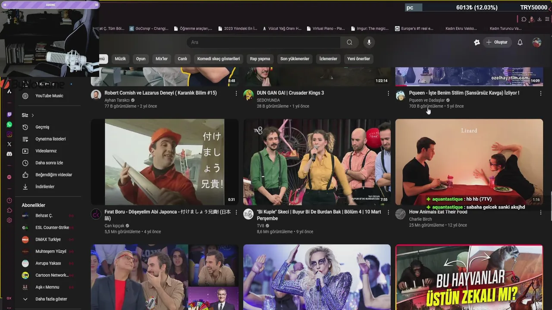The image size is (552, 310).
Task: Open the Bu Hayvanlar Üstün Zekalı Mı thumbnail
Action: [x=469, y=277]
